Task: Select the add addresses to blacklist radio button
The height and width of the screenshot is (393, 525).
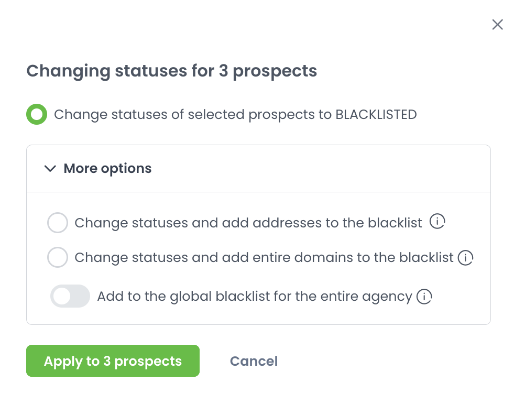Action: click(58, 223)
